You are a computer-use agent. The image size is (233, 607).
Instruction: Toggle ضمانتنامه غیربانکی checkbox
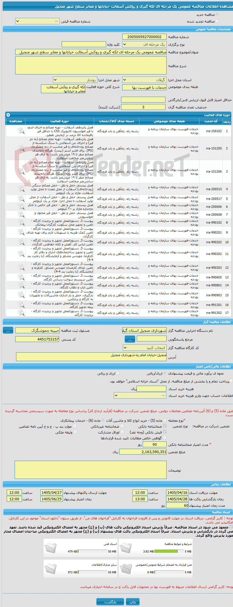coord(122,426)
